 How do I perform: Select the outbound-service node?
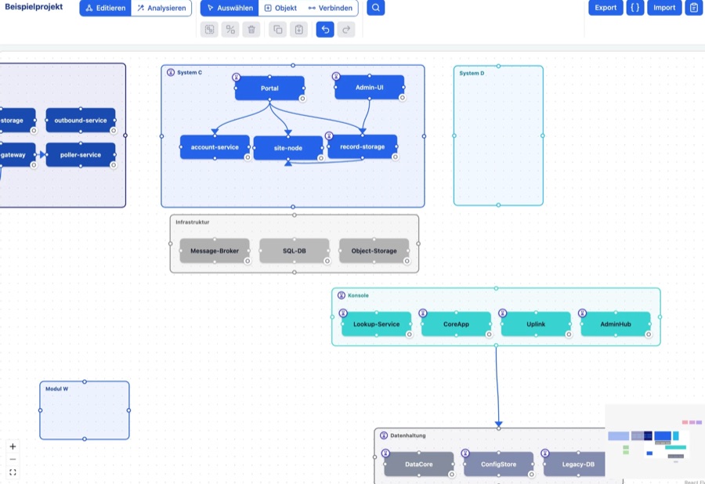point(81,121)
